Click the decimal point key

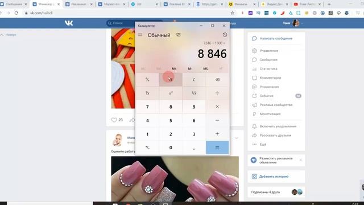(194, 147)
